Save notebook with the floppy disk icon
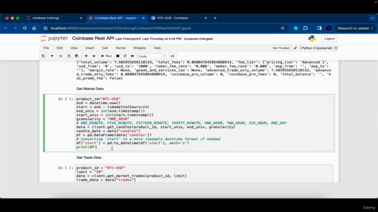The image size is (378, 212). point(43,56)
